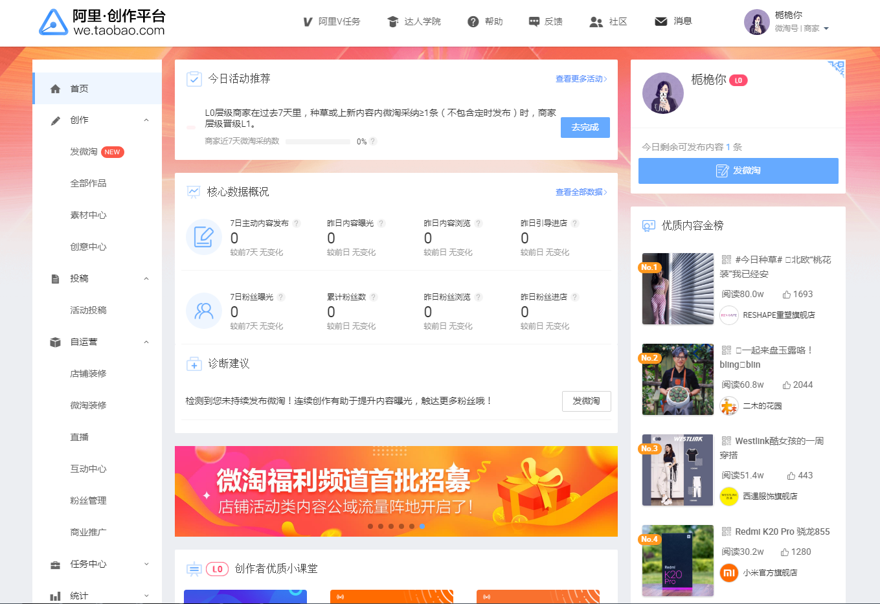Expand the 任务中心 section
The width and height of the screenshot is (880, 604).
[146, 564]
